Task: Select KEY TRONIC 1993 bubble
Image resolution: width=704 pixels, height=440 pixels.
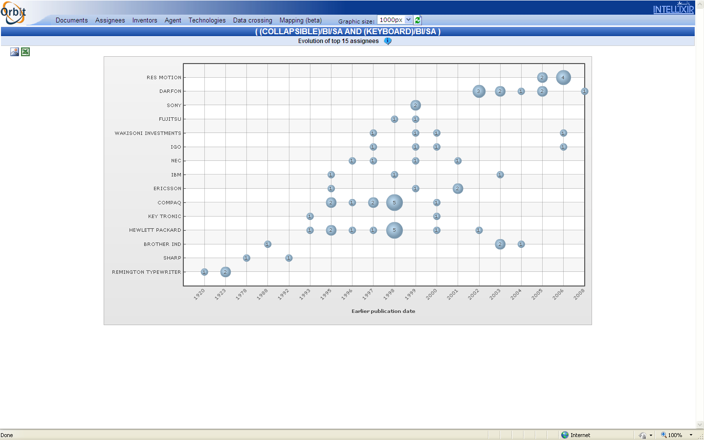Action: click(310, 216)
